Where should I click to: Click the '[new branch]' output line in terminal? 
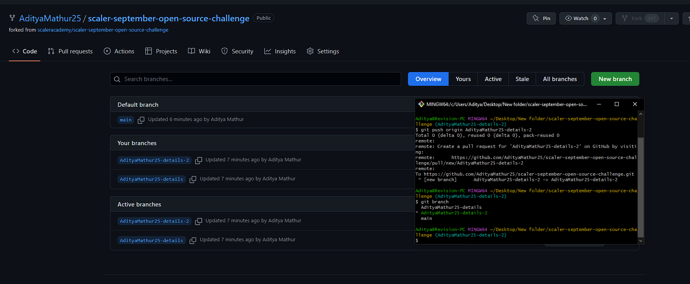[x=518, y=180]
